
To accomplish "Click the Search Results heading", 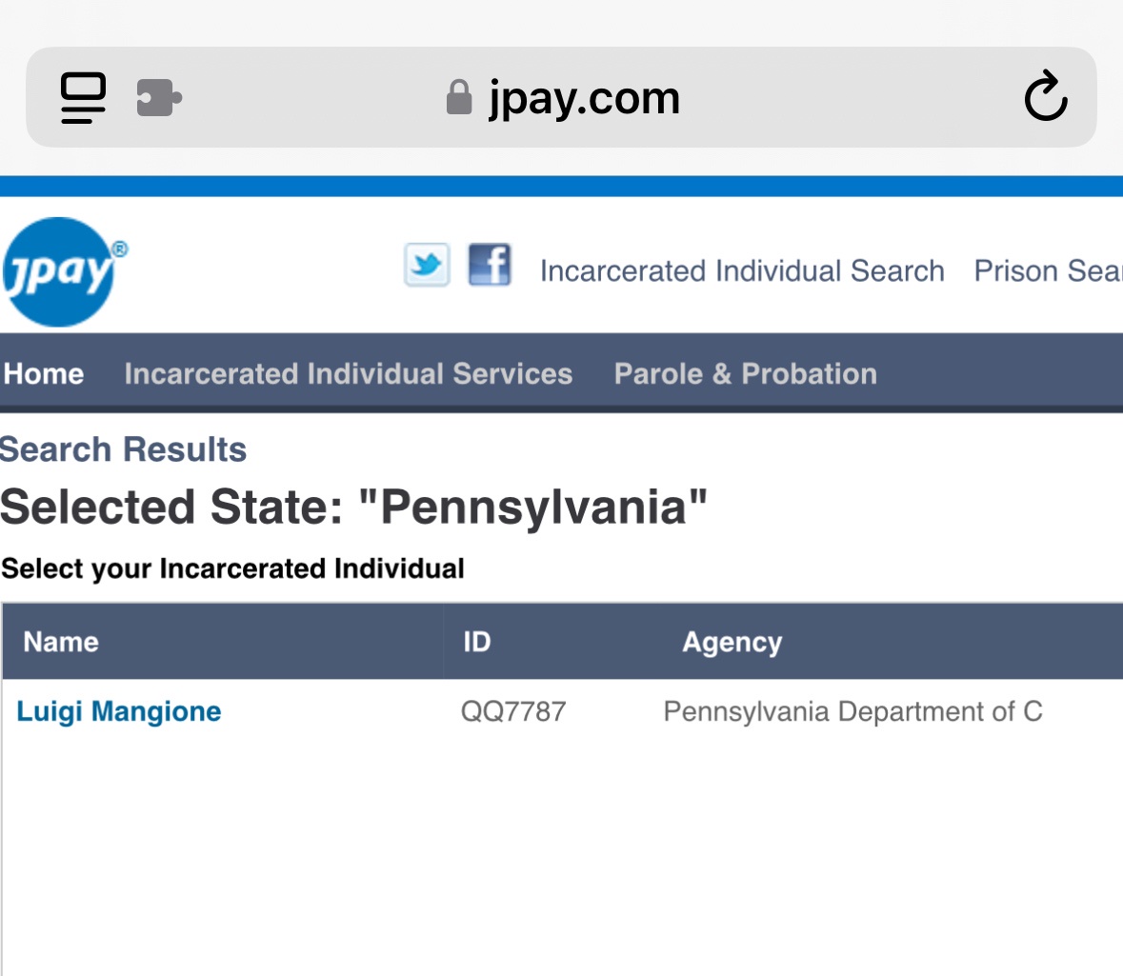I will (x=123, y=449).
